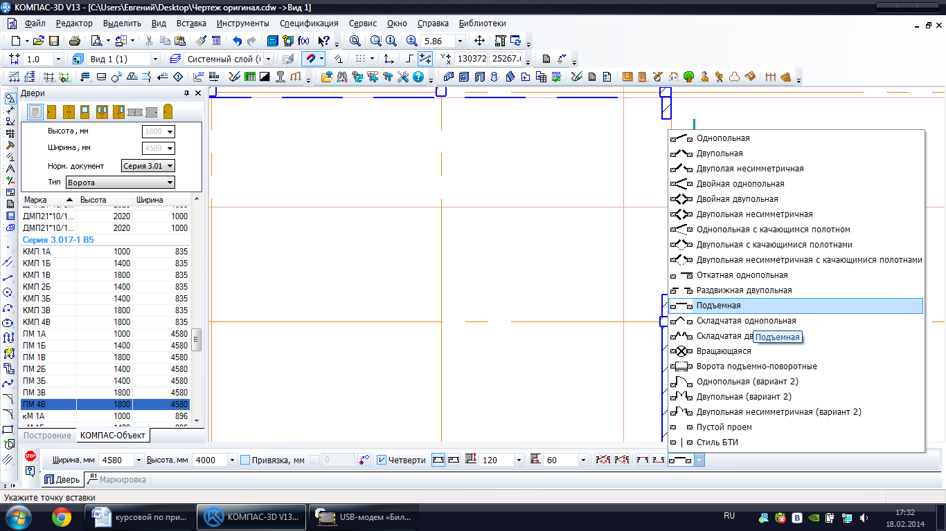
Task: Pick Откатная однопольная from the list
Action: pyautogui.click(x=796, y=275)
